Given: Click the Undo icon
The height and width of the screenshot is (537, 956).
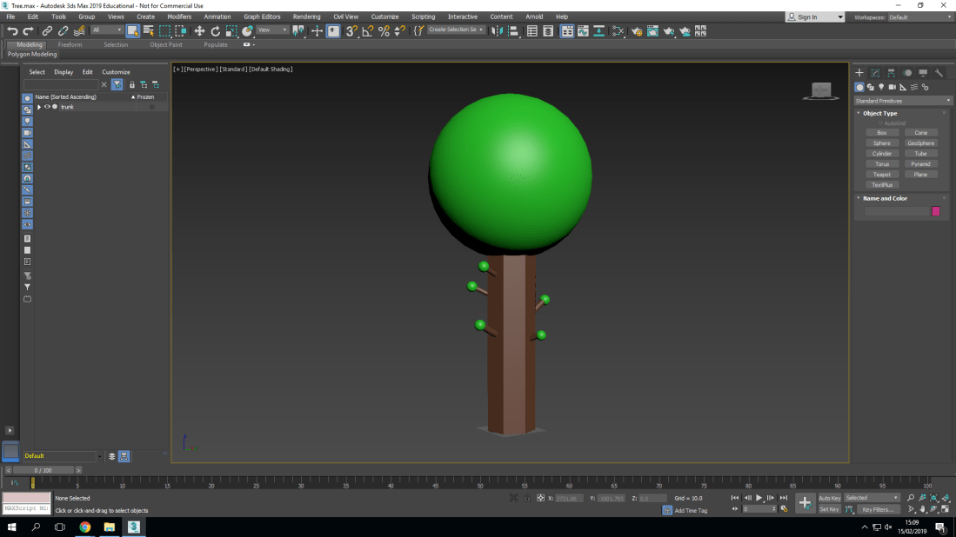Looking at the screenshot, I should 12,30.
